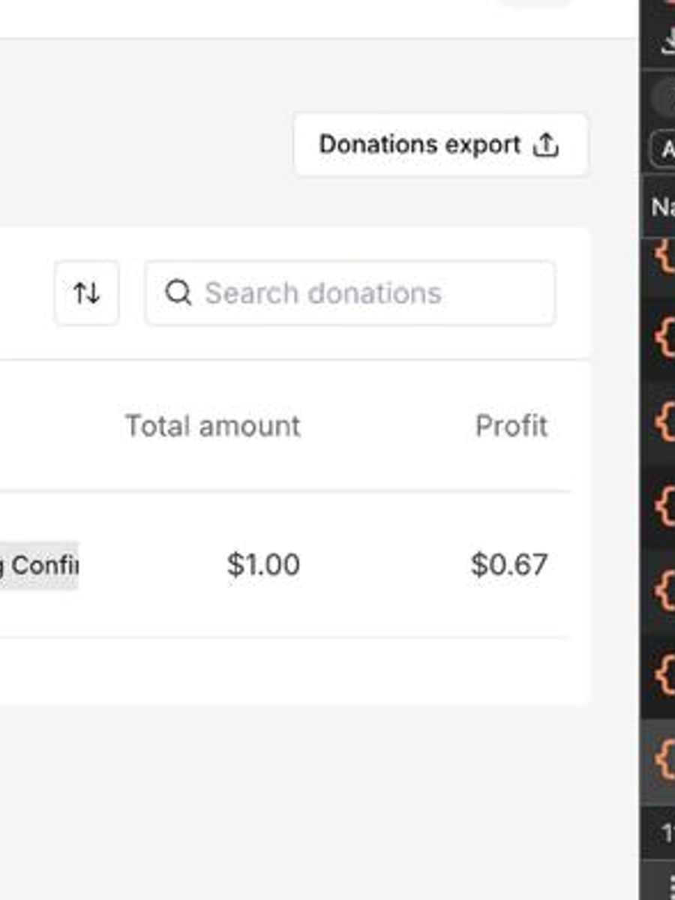Screen dimensions: 675x900
Task: Select the second JSON request icon in list
Action: point(663,339)
